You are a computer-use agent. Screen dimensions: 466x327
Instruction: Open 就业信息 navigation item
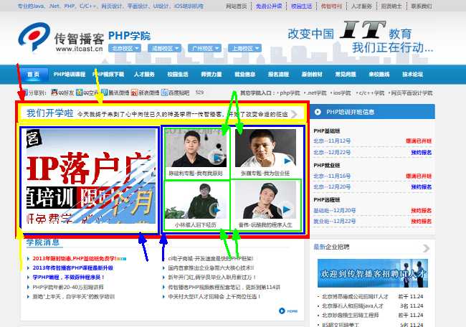[x=245, y=74]
